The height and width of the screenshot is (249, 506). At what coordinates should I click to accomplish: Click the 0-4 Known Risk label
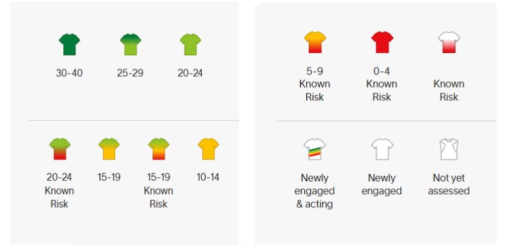382,84
